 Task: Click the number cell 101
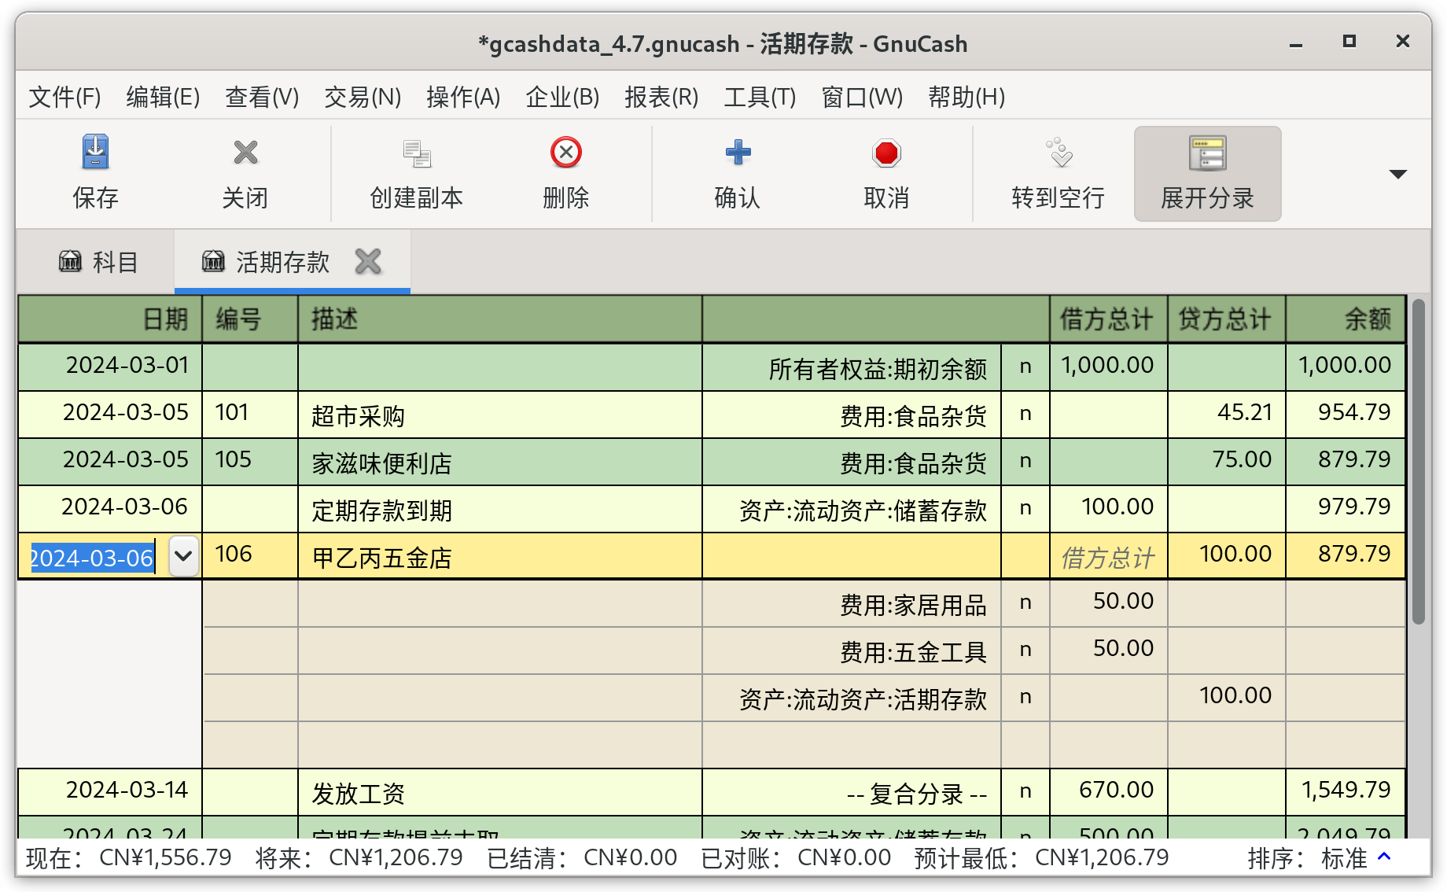pos(250,413)
